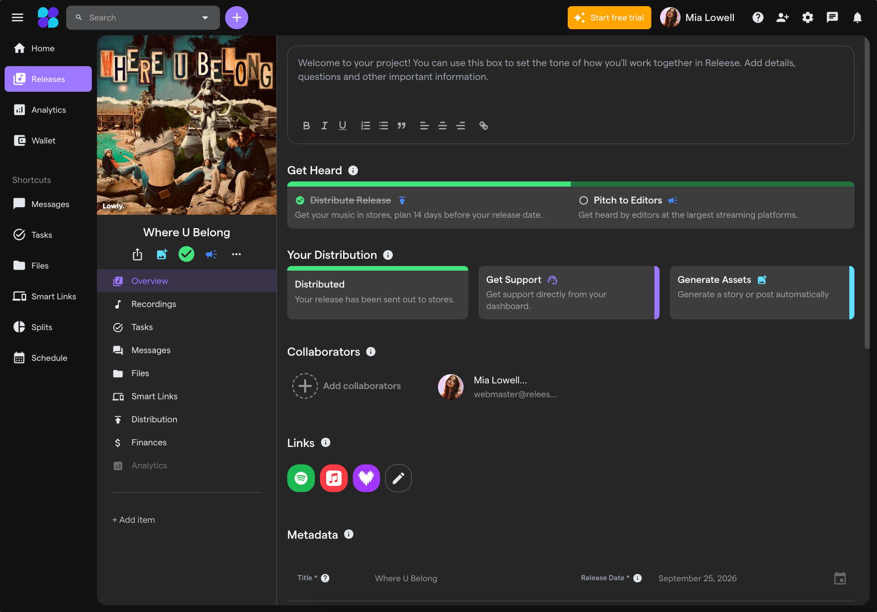The image size is (877, 612).
Task: Insert block quote
Action: click(x=402, y=126)
